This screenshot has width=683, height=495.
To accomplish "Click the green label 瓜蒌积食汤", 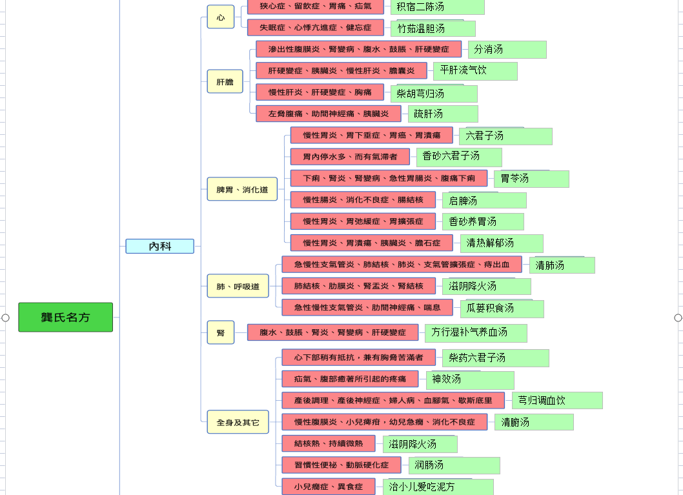I will (x=502, y=308).
